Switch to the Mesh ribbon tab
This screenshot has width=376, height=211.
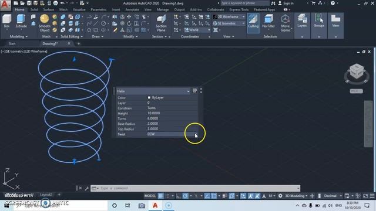63,9
